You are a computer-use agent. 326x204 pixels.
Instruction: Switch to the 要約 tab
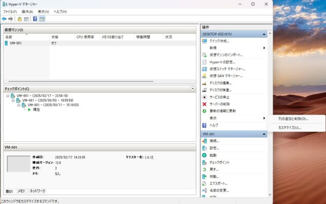point(9,192)
